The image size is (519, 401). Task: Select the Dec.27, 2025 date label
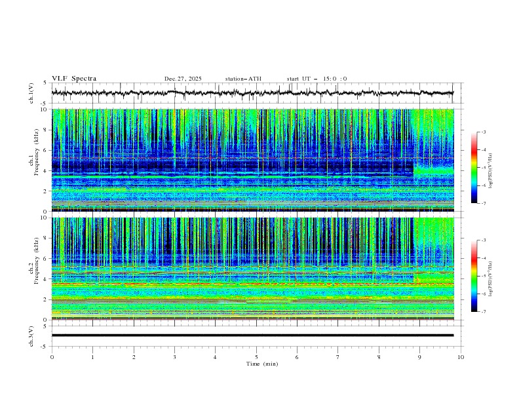click(x=183, y=79)
